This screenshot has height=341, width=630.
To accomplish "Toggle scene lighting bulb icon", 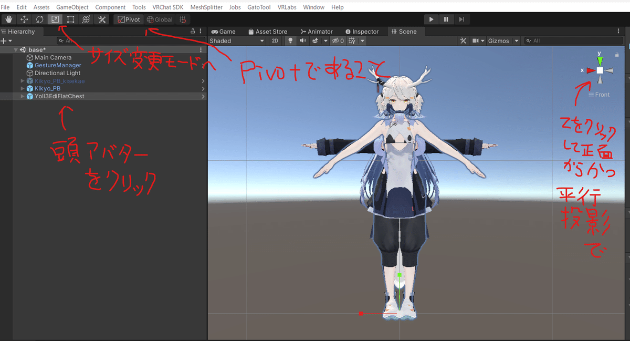I will coord(290,40).
